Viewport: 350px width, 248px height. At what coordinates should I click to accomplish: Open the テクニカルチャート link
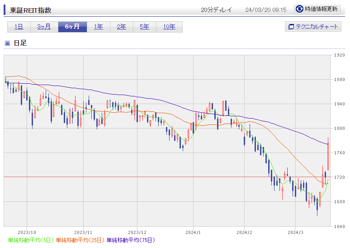pos(313,27)
